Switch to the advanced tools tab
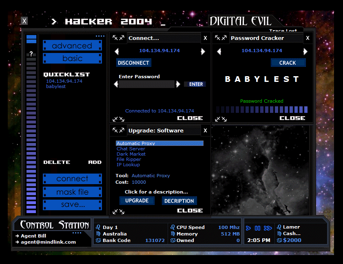 coord(72,46)
